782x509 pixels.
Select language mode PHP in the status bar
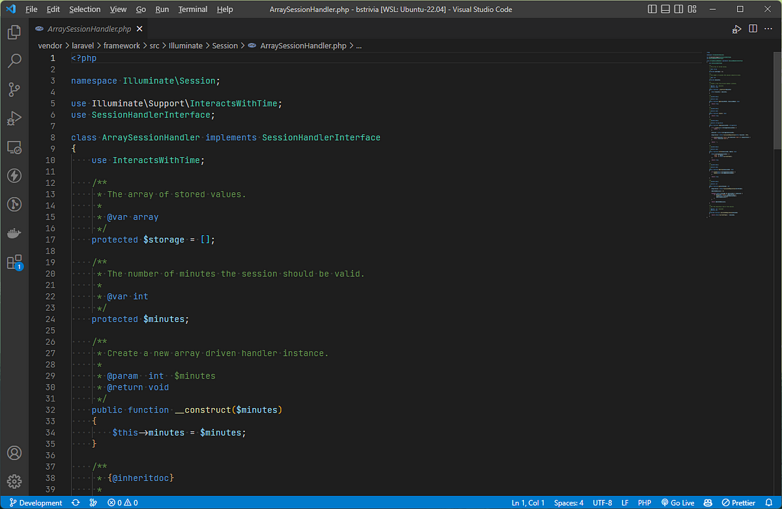click(x=644, y=502)
